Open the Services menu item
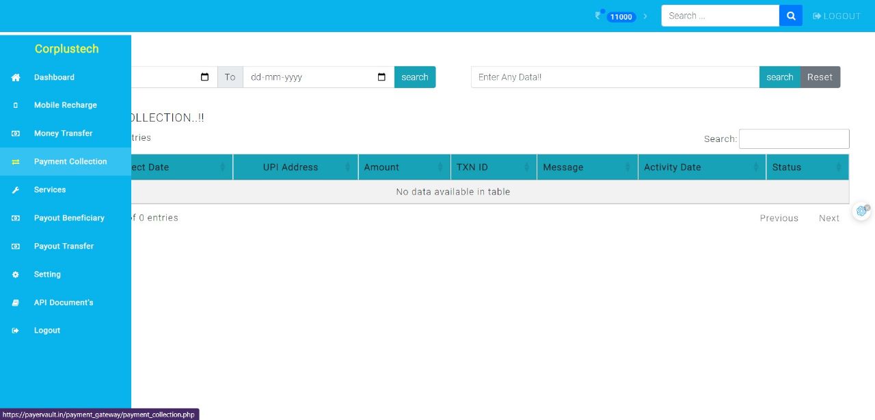Image resolution: width=875 pixels, height=420 pixels. [50, 190]
